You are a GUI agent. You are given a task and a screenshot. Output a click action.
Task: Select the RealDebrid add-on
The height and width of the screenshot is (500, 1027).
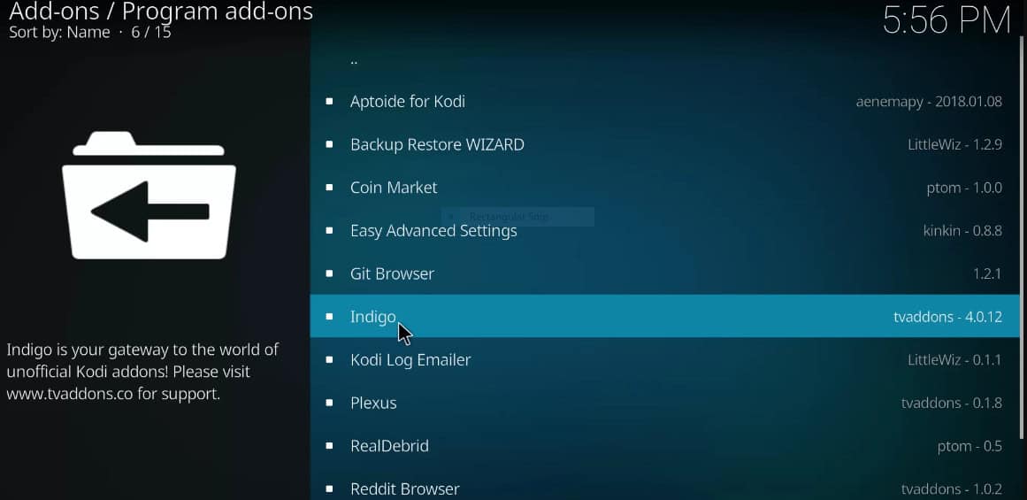tap(665, 446)
